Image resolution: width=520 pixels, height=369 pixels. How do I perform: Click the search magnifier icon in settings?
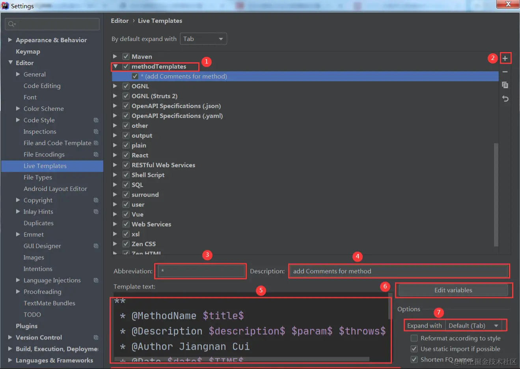pos(12,24)
